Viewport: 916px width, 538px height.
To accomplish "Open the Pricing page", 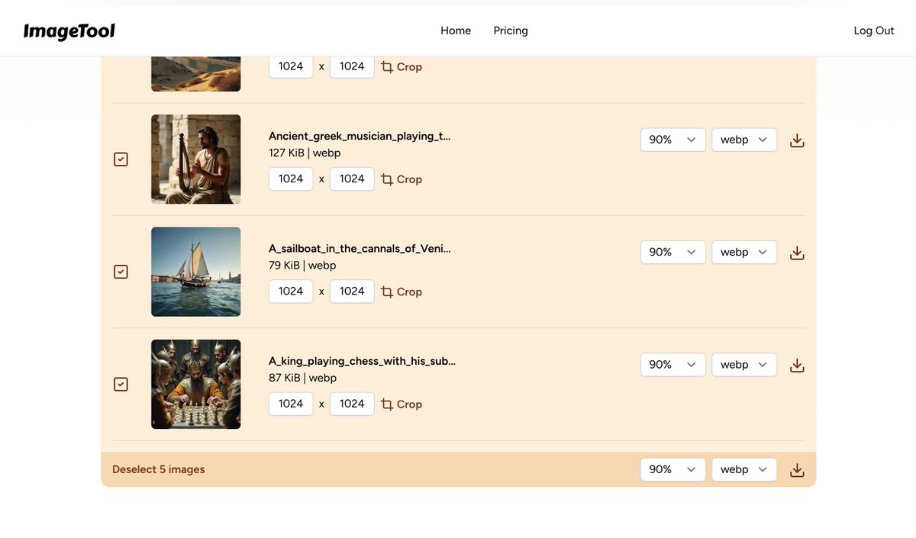I will [x=511, y=31].
